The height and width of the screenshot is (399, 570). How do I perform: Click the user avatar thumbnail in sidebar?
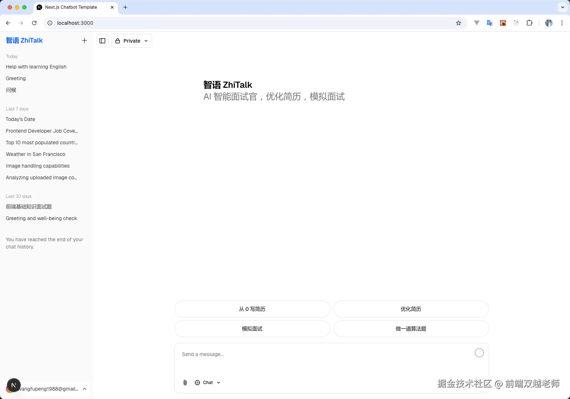(13, 385)
